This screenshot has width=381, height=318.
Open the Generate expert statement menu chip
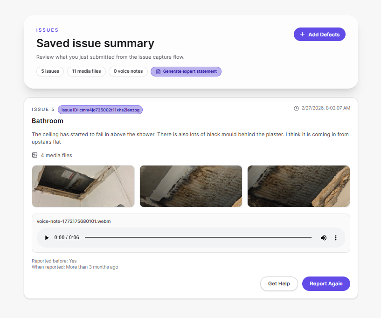pos(186,71)
